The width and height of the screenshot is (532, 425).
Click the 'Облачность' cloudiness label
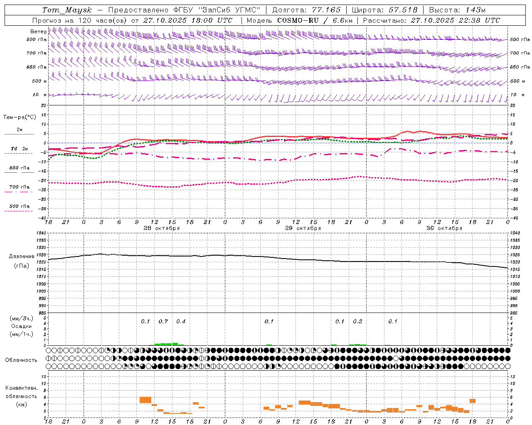tap(21, 360)
